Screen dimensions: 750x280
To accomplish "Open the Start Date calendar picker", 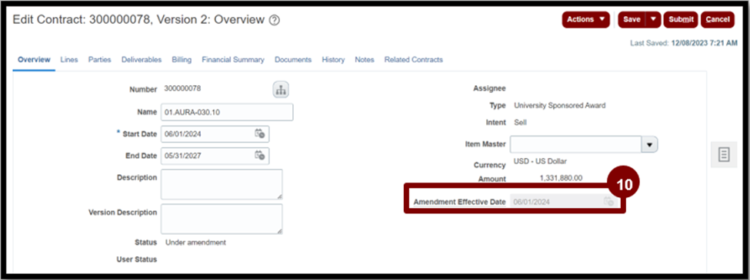I will (260, 134).
